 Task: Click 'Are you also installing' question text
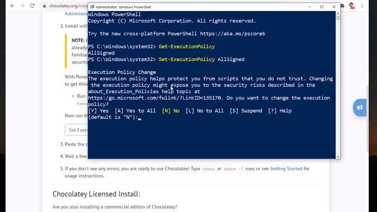coord(115,207)
